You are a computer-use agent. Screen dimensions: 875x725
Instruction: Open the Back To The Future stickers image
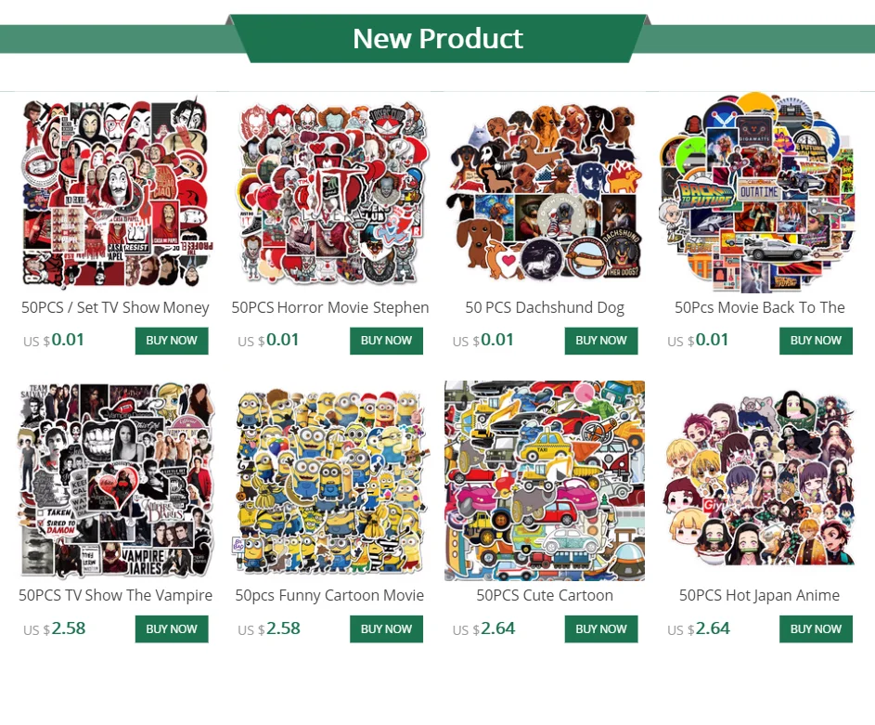pos(760,192)
